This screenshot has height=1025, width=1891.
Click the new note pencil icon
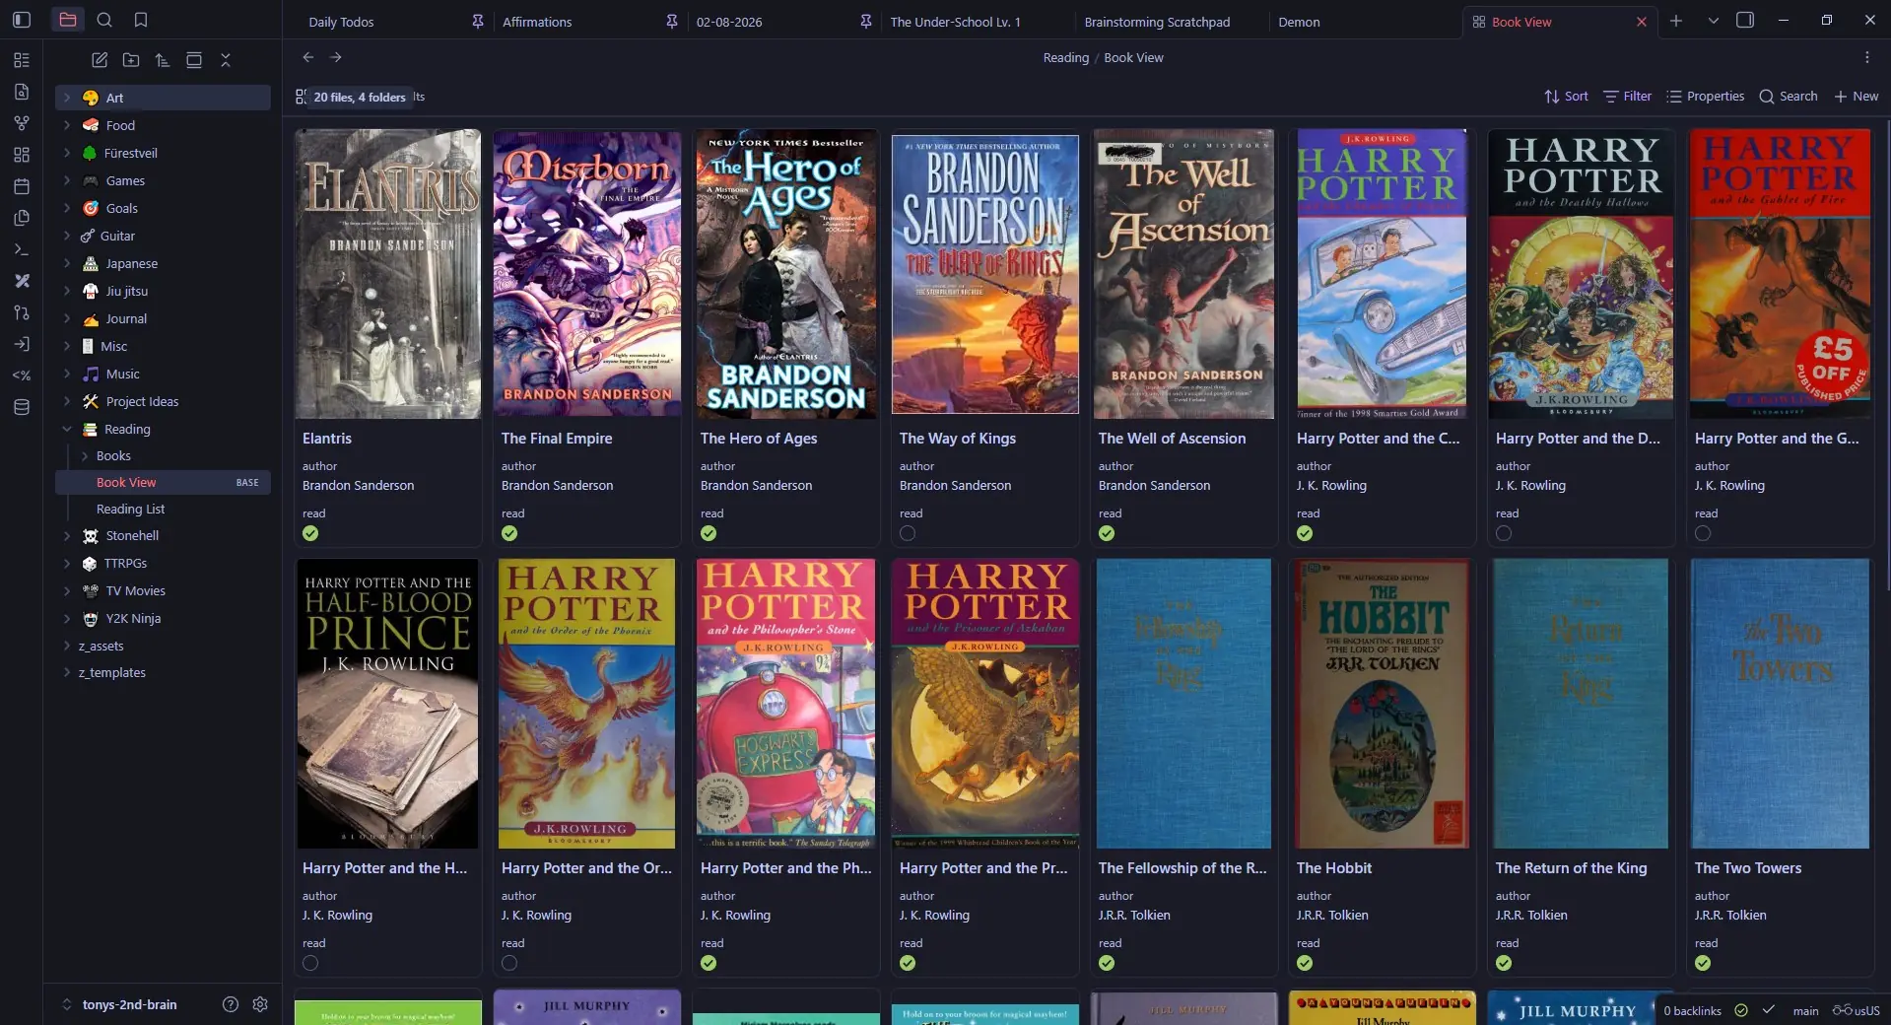tap(99, 60)
